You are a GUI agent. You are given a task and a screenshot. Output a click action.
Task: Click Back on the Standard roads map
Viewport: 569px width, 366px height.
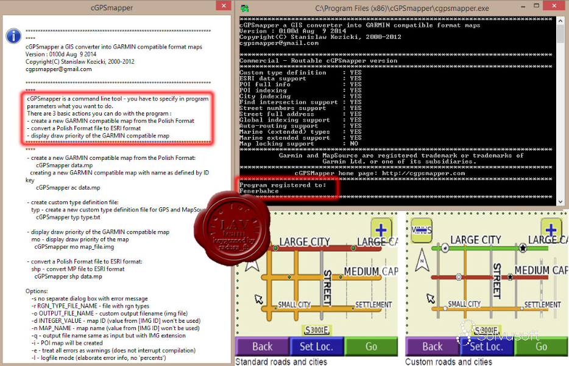tap(263, 347)
